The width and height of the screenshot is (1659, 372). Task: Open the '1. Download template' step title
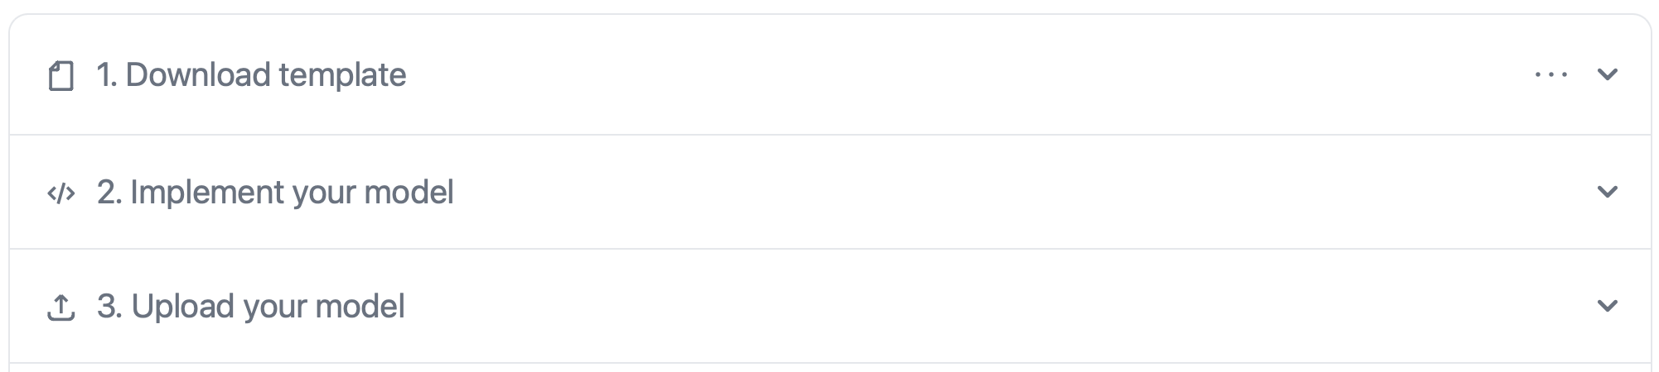point(251,74)
